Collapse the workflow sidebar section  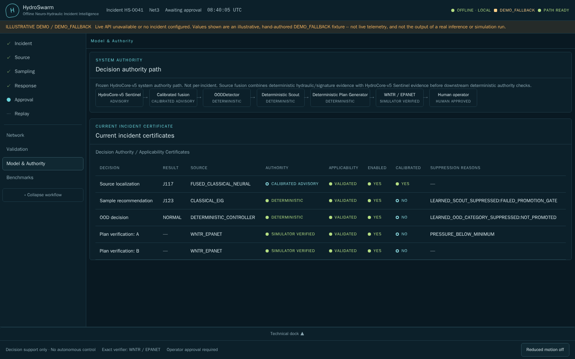pyautogui.click(x=43, y=195)
